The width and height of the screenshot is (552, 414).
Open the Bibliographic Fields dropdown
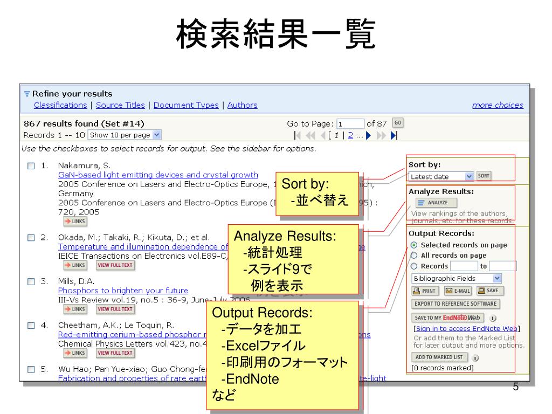457,279
